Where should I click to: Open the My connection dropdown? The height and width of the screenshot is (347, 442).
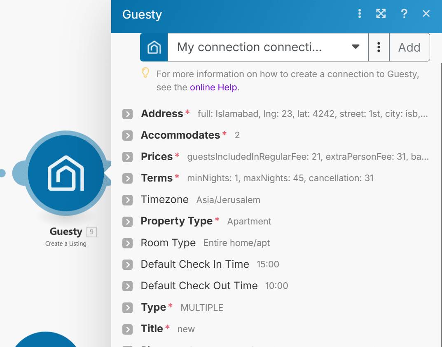click(x=268, y=47)
